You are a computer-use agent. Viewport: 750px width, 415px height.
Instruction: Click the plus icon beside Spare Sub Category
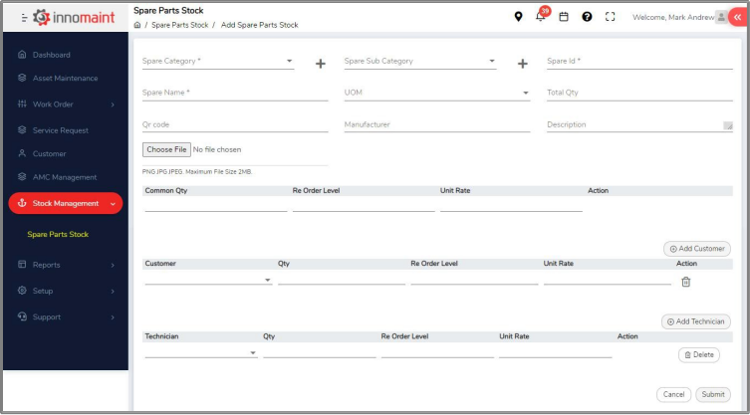522,64
